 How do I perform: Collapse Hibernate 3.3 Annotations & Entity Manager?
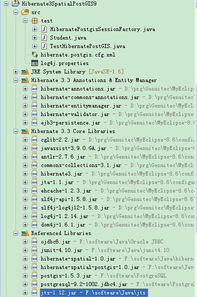point(15,80)
